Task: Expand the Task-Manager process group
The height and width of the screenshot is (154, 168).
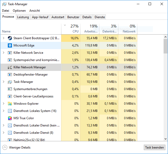Action: tap(4, 82)
